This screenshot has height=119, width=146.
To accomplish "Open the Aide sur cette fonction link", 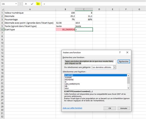I will [x=72, y=108].
